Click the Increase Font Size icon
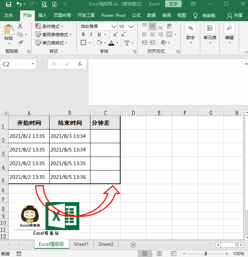The height and width of the screenshot is (257, 248). click(x=115, y=35)
